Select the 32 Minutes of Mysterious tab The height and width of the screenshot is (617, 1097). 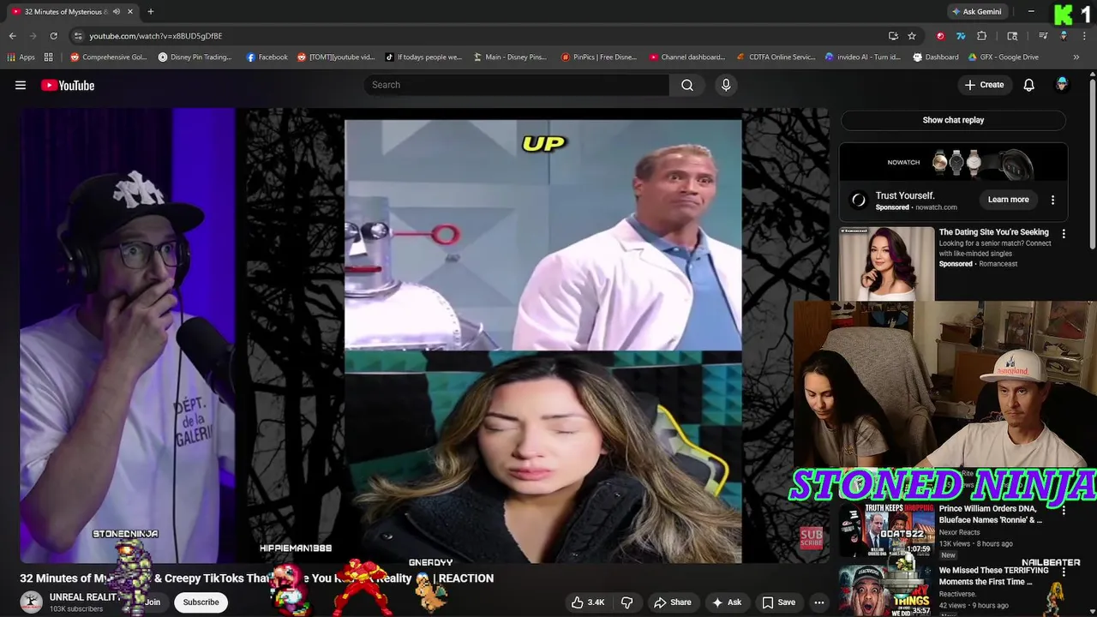[x=67, y=11]
